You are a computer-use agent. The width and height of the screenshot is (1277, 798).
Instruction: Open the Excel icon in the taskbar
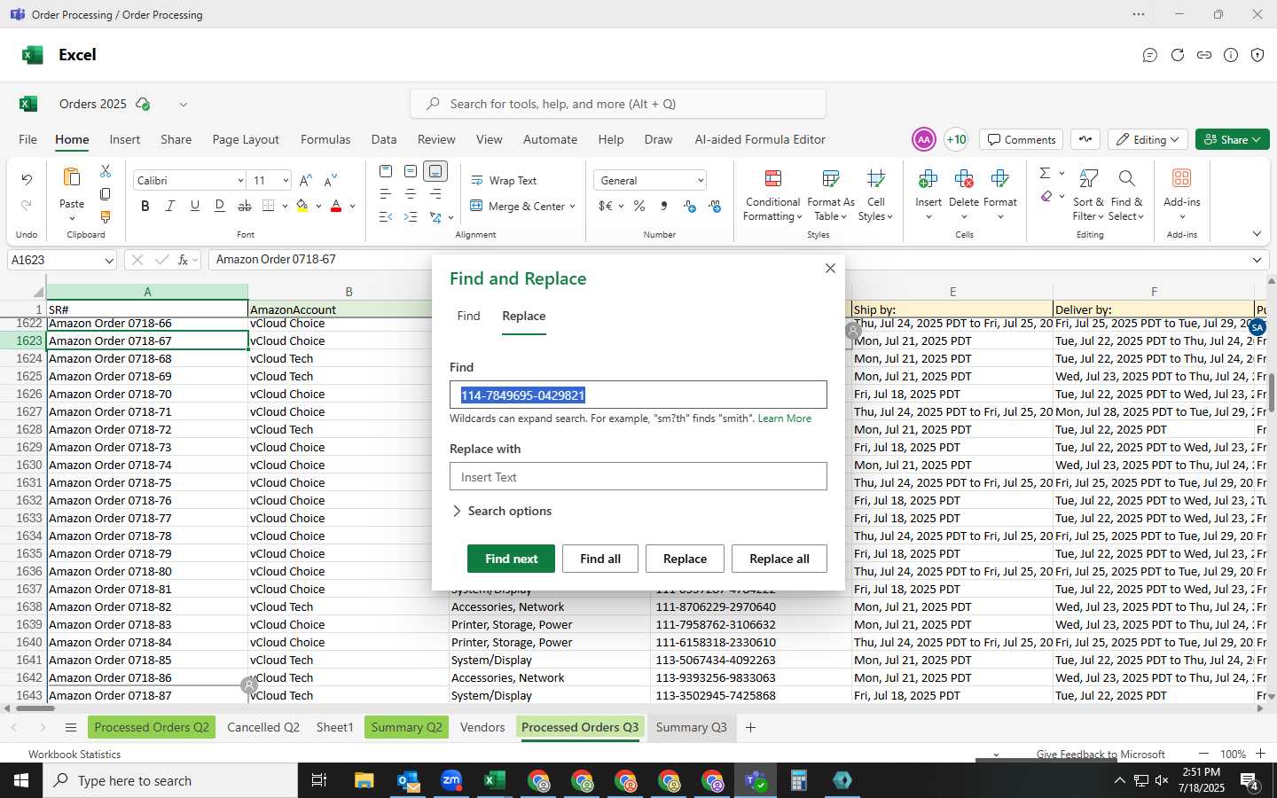[x=494, y=780]
